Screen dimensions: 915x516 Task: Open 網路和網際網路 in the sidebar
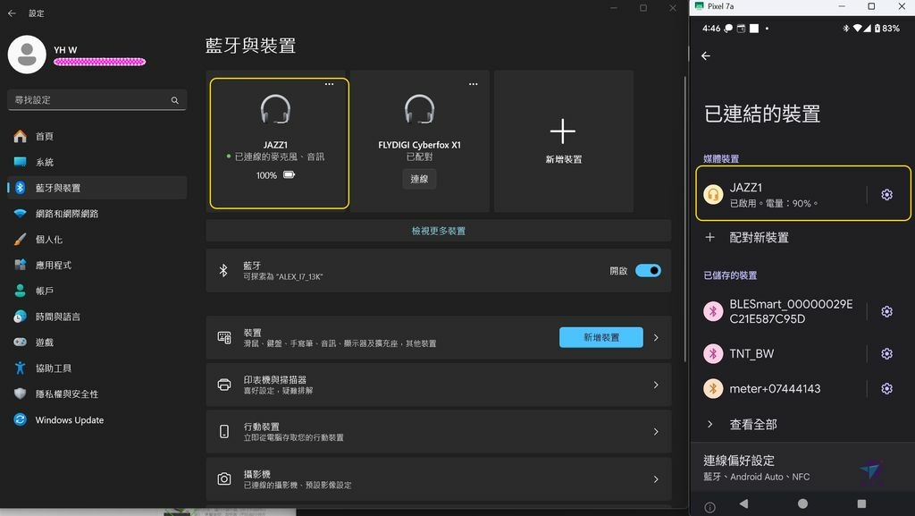coord(97,214)
